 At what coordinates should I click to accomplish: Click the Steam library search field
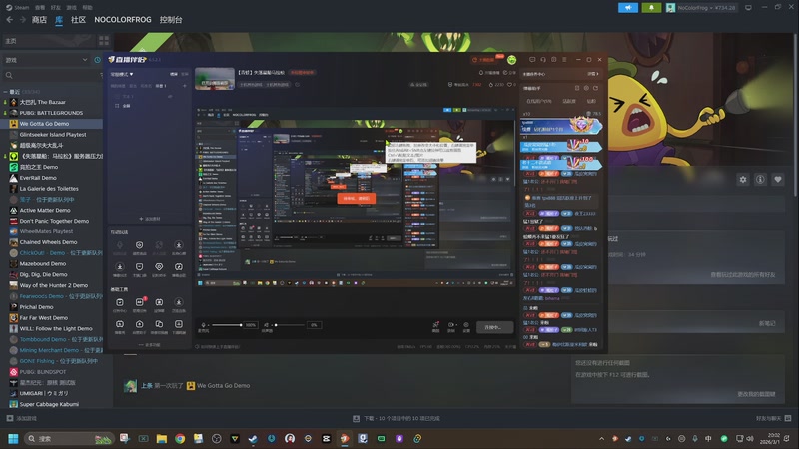(53, 75)
